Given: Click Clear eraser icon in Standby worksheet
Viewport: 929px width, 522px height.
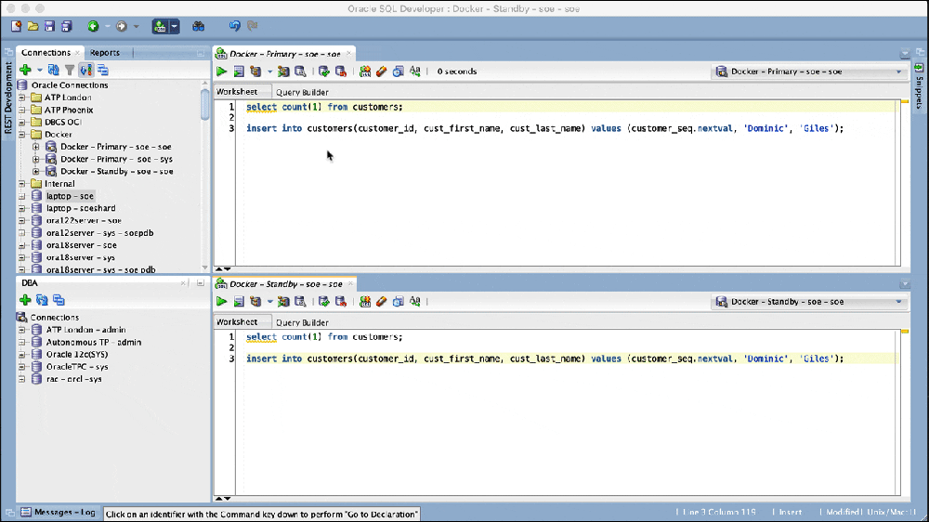Looking at the screenshot, I should [x=382, y=302].
